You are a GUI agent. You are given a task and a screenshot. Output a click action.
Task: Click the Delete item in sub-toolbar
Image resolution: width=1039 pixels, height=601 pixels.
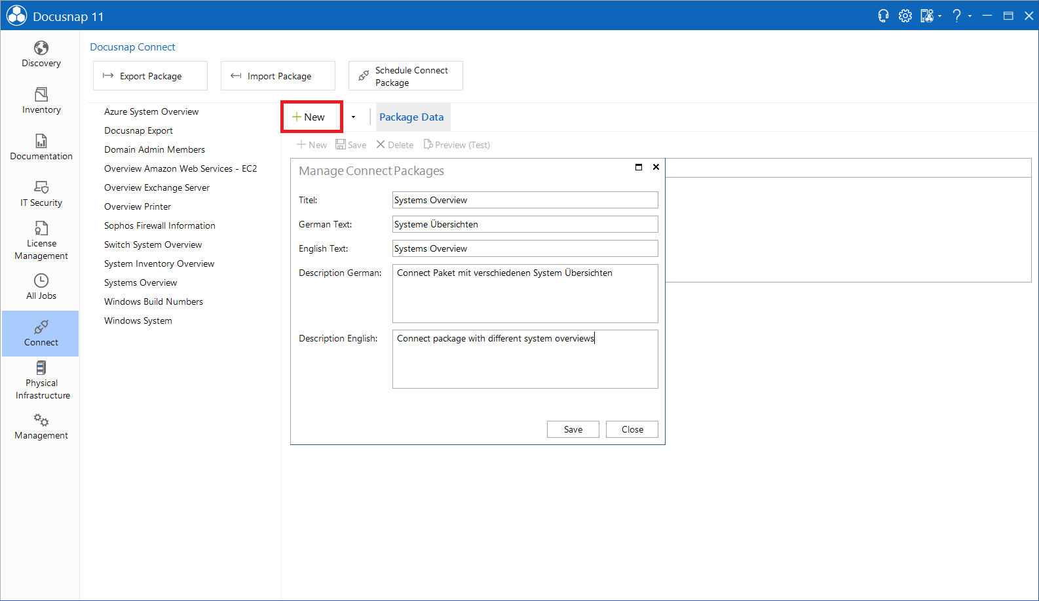(x=394, y=145)
